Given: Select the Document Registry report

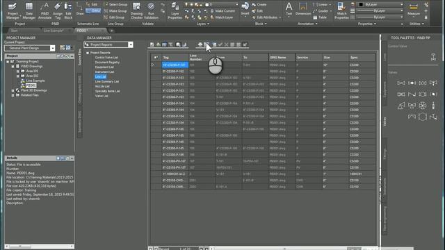Looking at the screenshot, I should tap(107, 62).
